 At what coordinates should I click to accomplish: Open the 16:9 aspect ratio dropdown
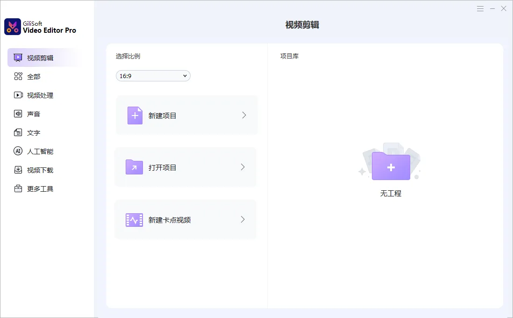click(x=153, y=76)
